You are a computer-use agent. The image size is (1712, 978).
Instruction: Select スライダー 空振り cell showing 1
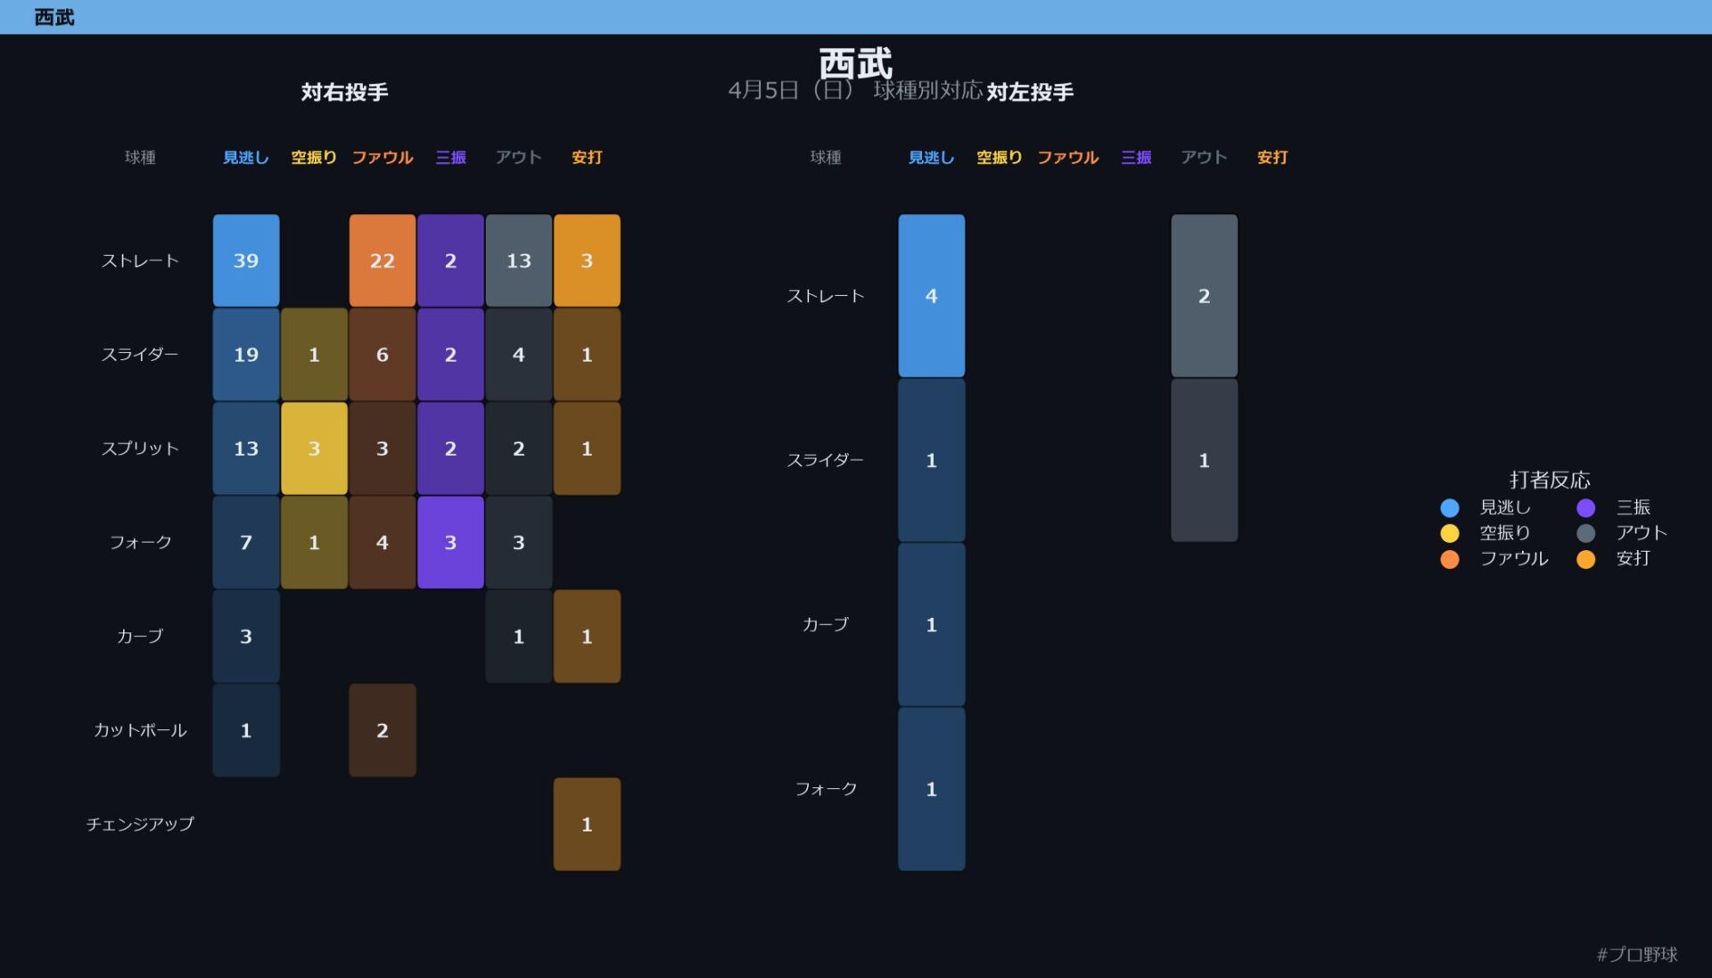pos(314,354)
